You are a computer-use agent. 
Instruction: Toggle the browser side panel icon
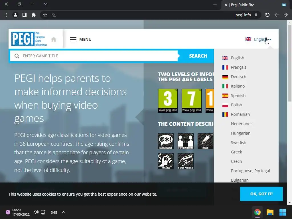coord(25,15)
